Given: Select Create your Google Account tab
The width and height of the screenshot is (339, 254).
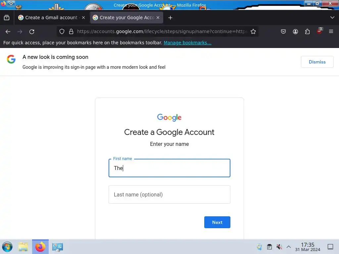Looking at the screenshot, I should 126,18.
